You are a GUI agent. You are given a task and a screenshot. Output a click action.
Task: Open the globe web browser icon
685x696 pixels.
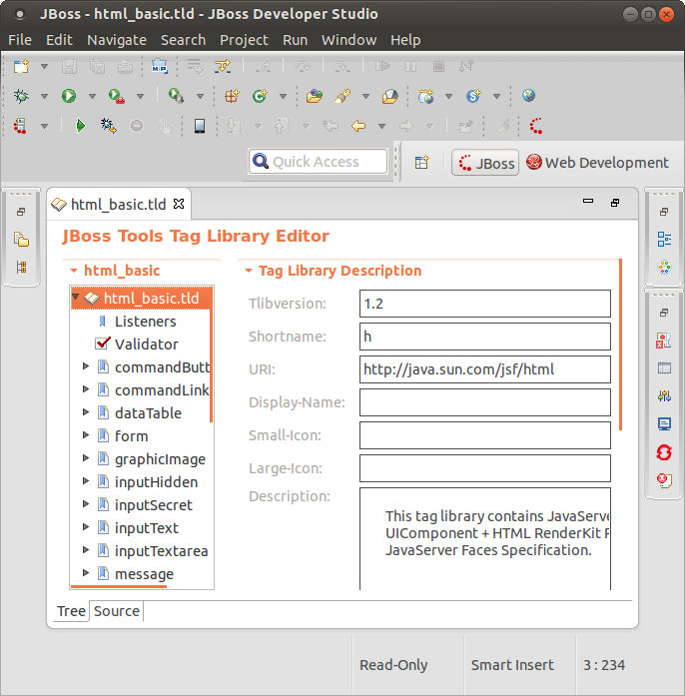tap(528, 95)
